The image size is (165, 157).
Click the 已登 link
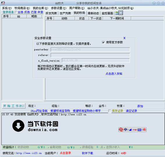click(x=34, y=12)
